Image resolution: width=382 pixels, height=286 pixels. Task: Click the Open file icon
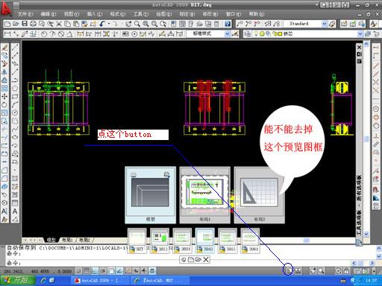(16, 24)
